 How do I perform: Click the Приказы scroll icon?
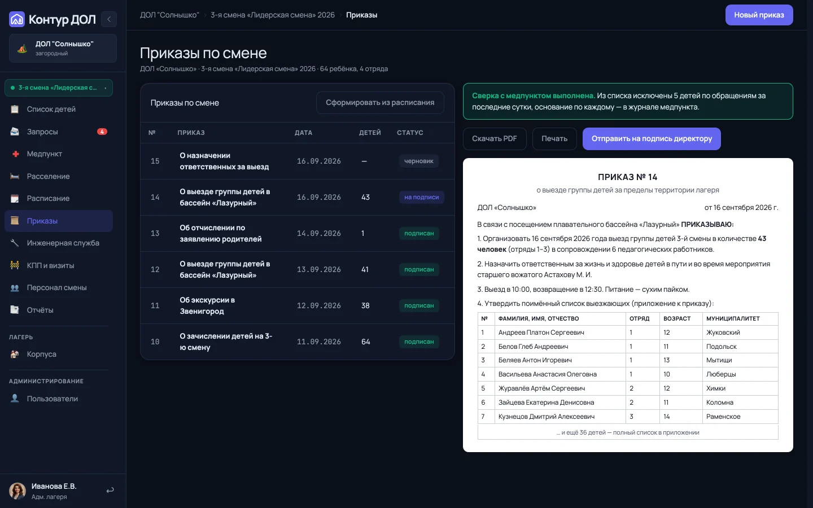[15, 221]
